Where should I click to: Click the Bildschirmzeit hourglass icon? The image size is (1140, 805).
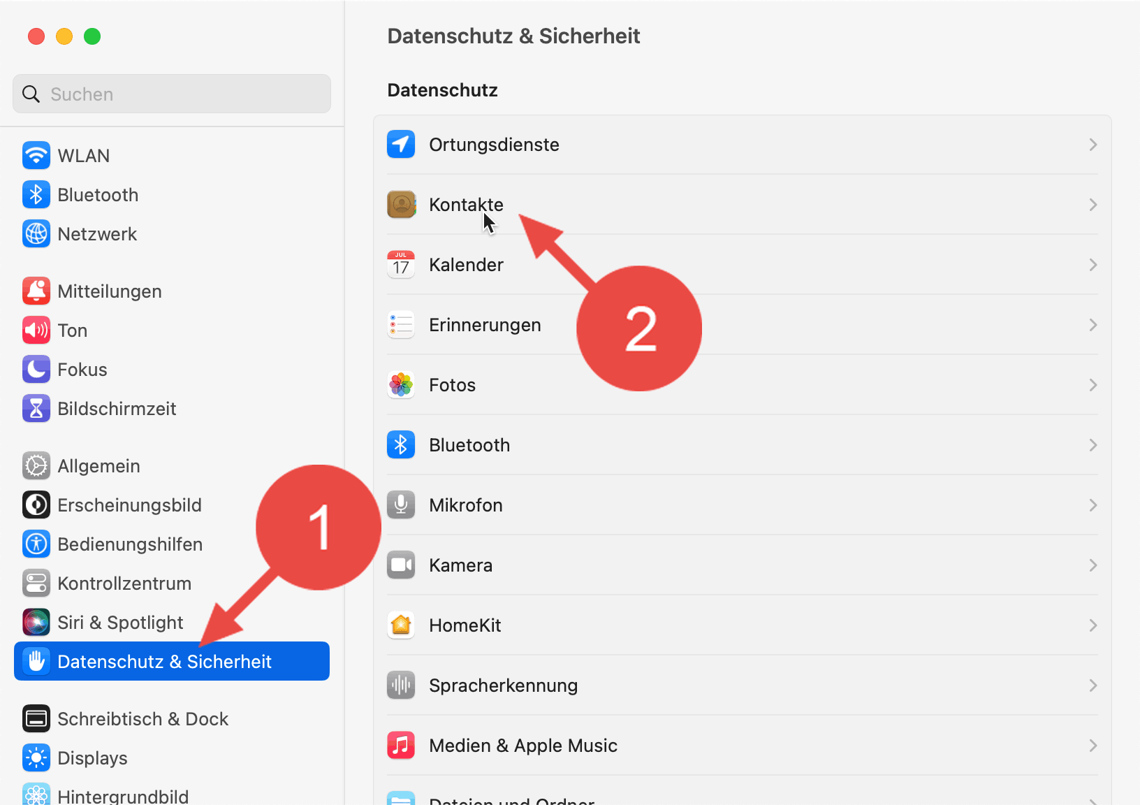pyautogui.click(x=36, y=409)
